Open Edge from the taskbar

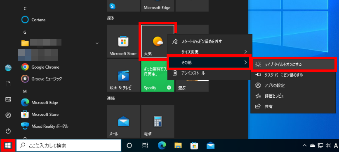coord(162,146)
